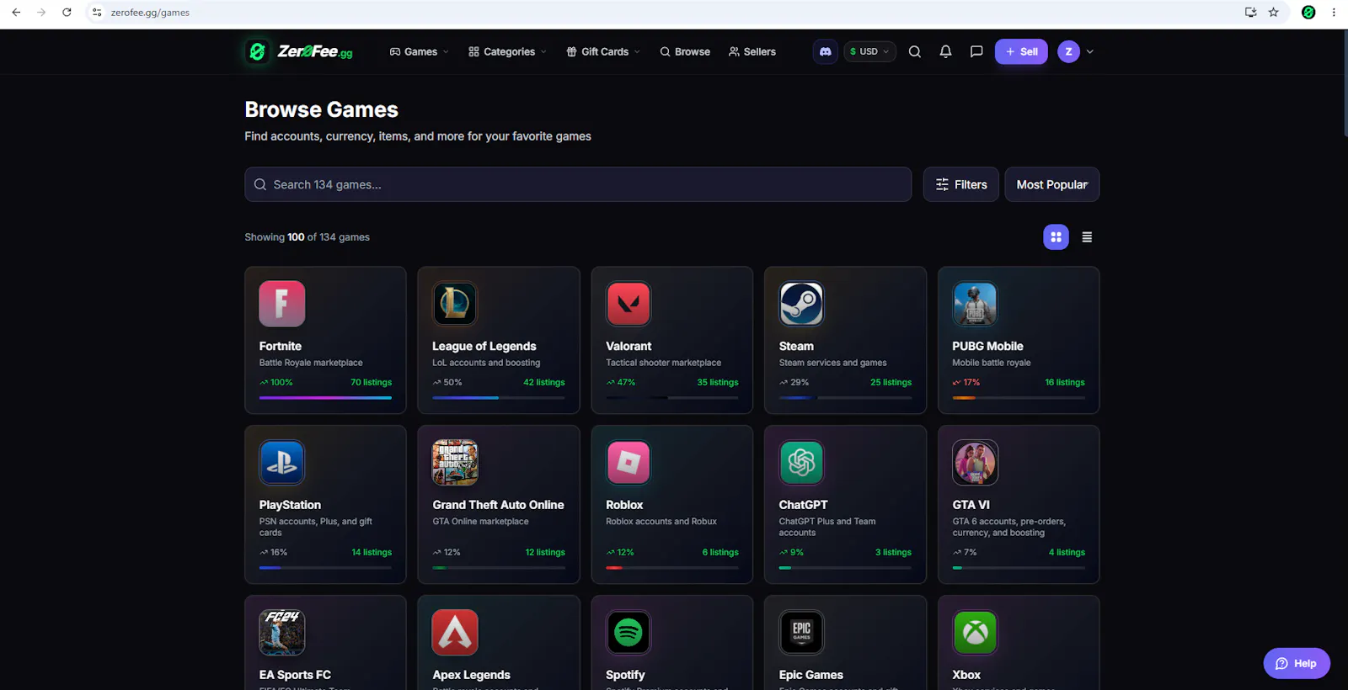Click 42 listings on League of Legends
Viewport: 1348px width, 690px height.
(x=544, y=382)
